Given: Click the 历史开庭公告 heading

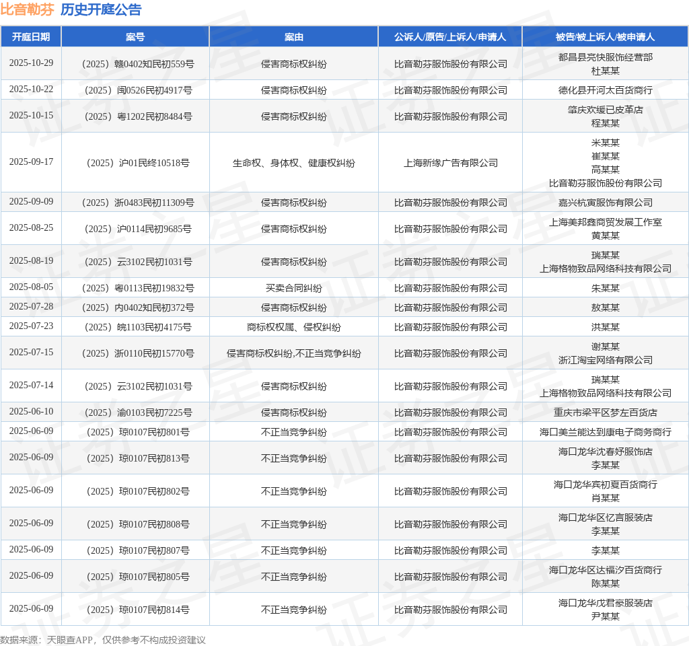Looking at the screenshot, I should [101, 9].
